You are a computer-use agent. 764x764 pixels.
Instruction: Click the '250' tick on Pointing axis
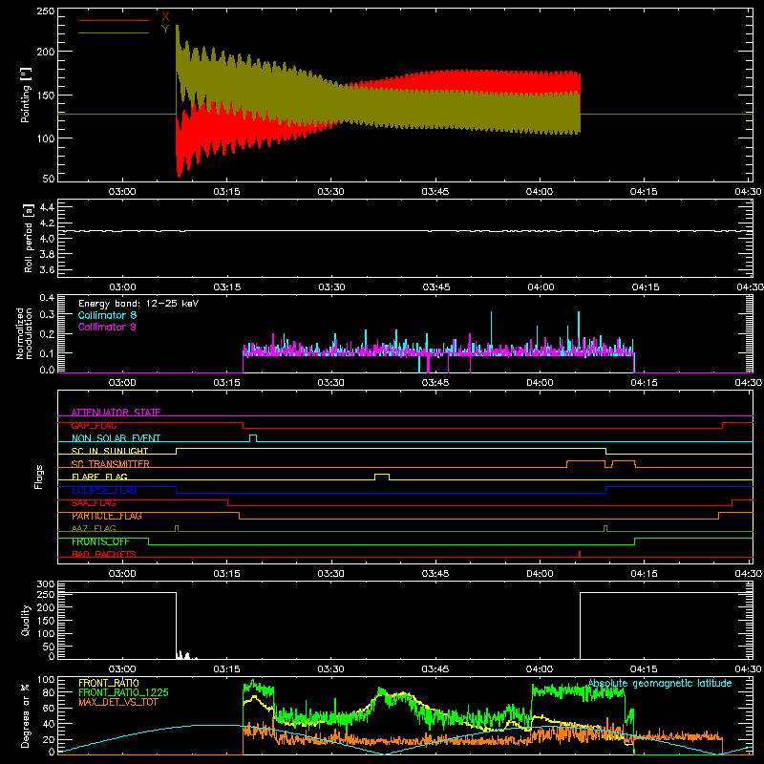tap(46, 11)
